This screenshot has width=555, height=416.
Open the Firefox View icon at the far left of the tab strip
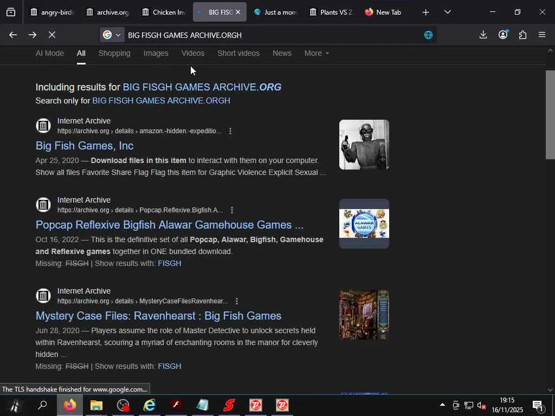[11, 12]
